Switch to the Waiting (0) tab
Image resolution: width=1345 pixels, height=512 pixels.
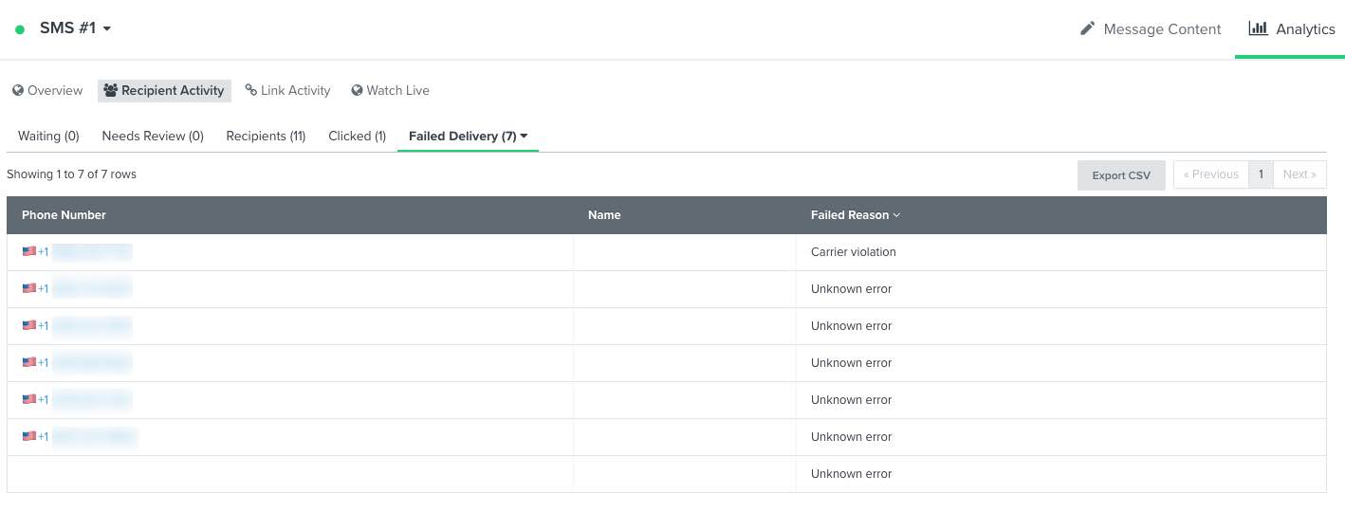click(x=48, y=136)
